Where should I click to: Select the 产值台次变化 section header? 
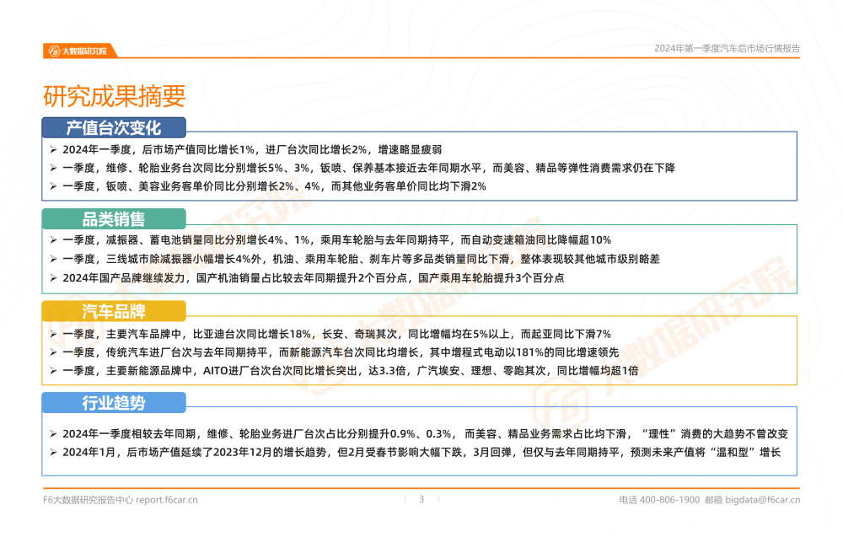114,128
